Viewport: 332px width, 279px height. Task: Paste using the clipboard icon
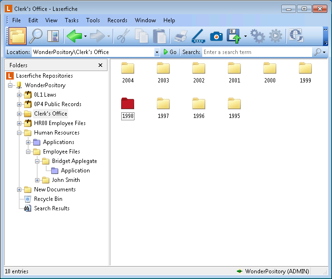click(x=160, y=36)
